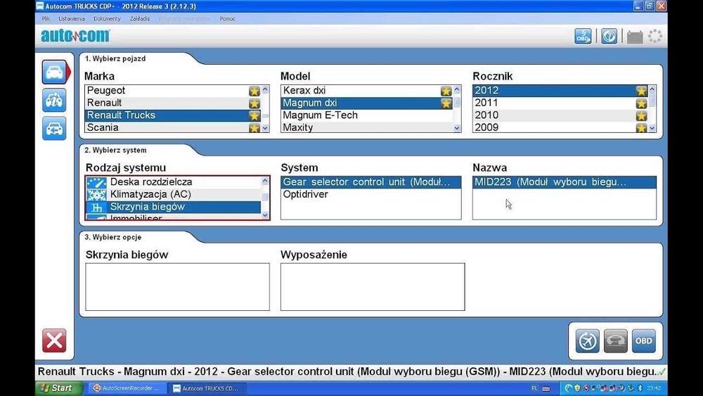Toggle favorite star for year 2012
The width and height of the screenshot is (703, 396).
[x=641, y=91]
